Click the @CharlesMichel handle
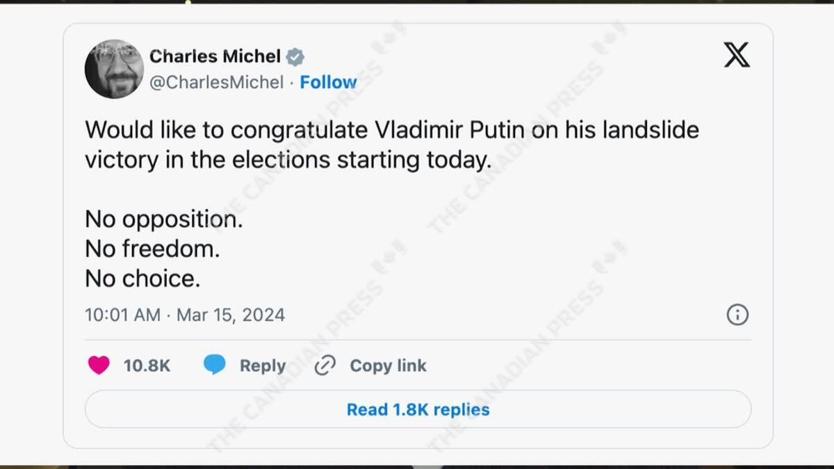This screenshot has width=834, height=469. tap(217, 82)
